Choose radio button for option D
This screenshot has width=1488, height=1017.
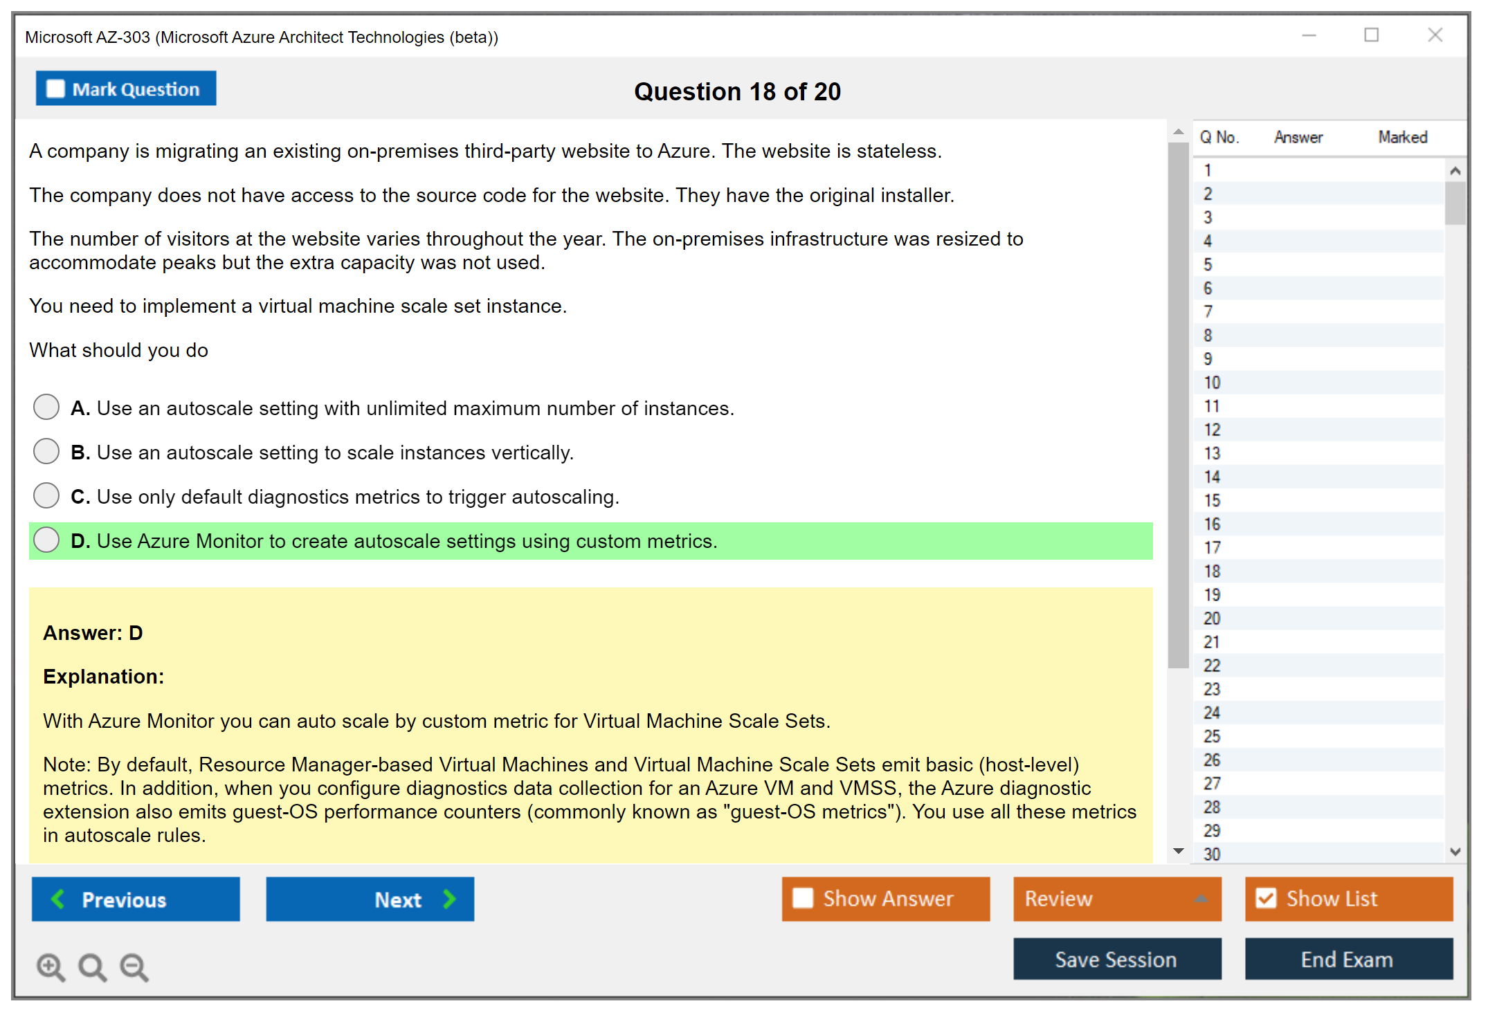coord(46,540)
